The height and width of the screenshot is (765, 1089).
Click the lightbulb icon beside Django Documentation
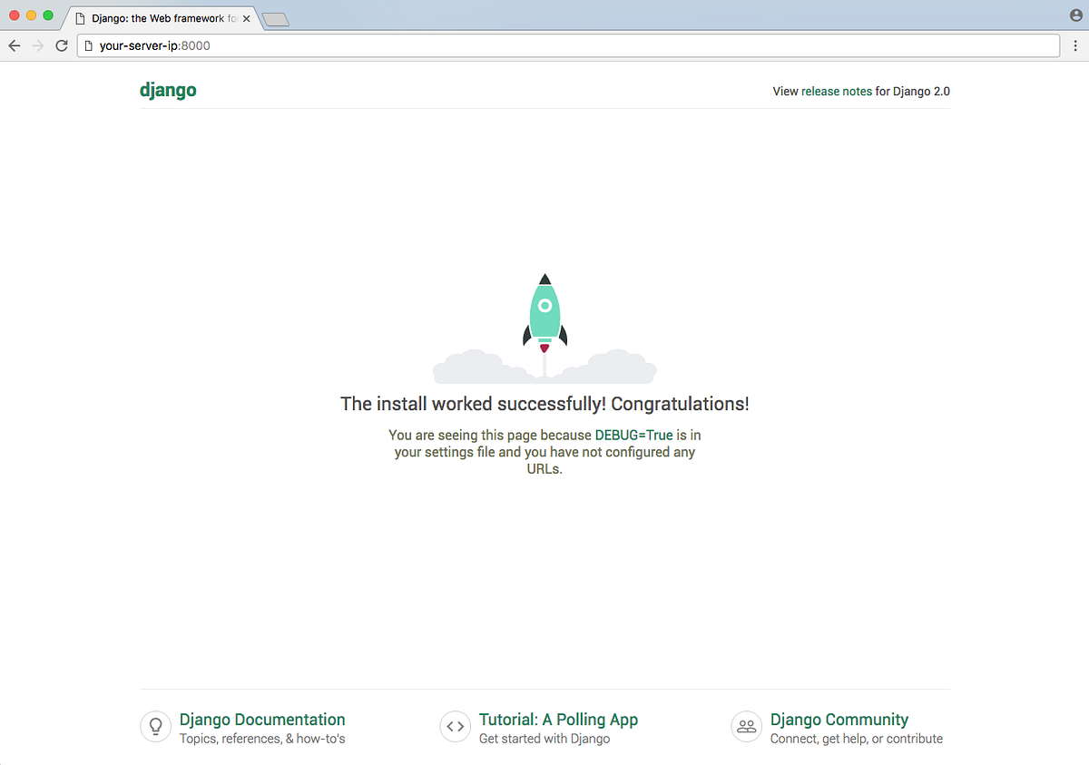(155, 726)
